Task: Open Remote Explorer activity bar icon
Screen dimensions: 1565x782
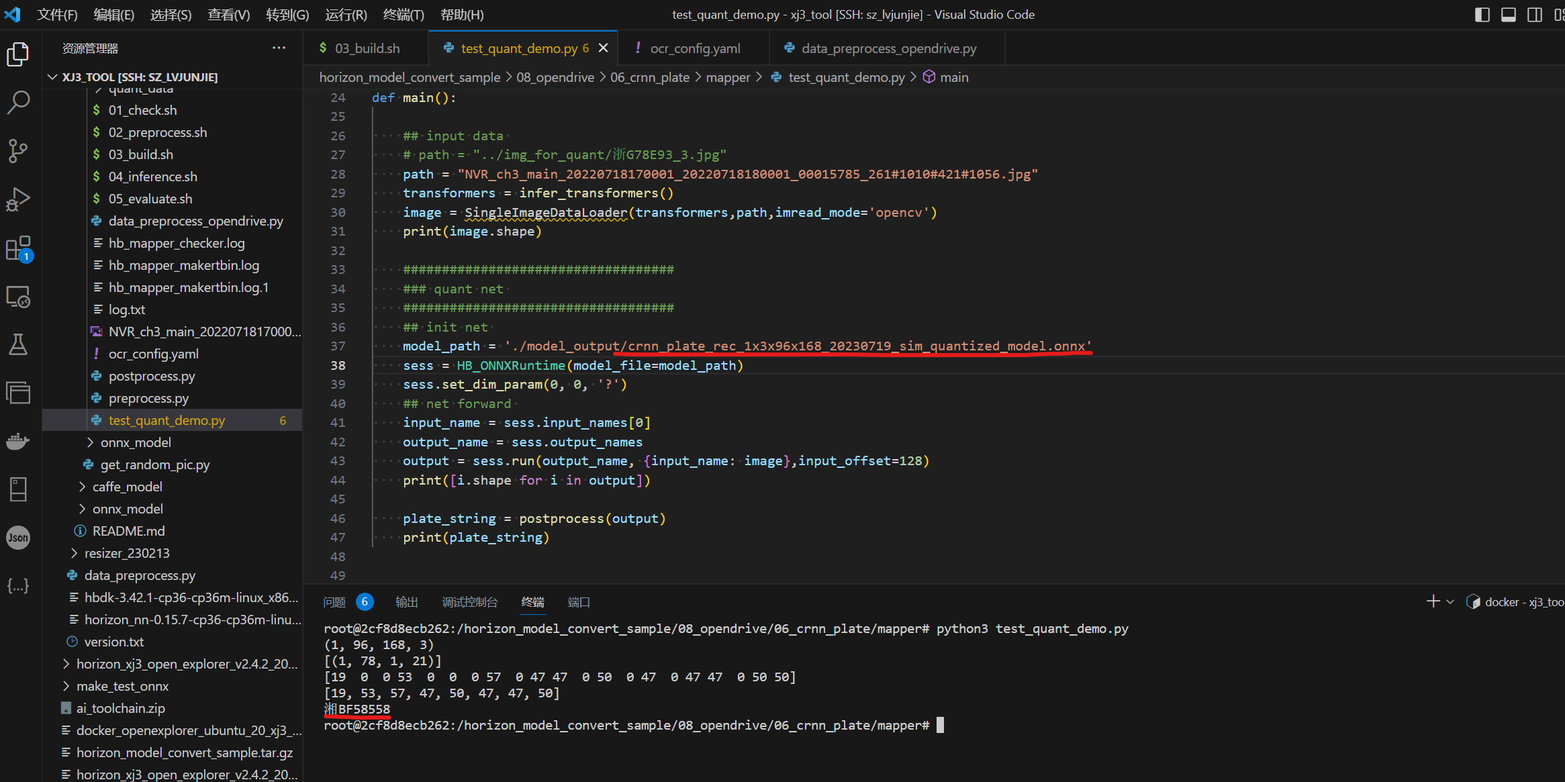Action: pyautogui.click(x=18, y=296)
